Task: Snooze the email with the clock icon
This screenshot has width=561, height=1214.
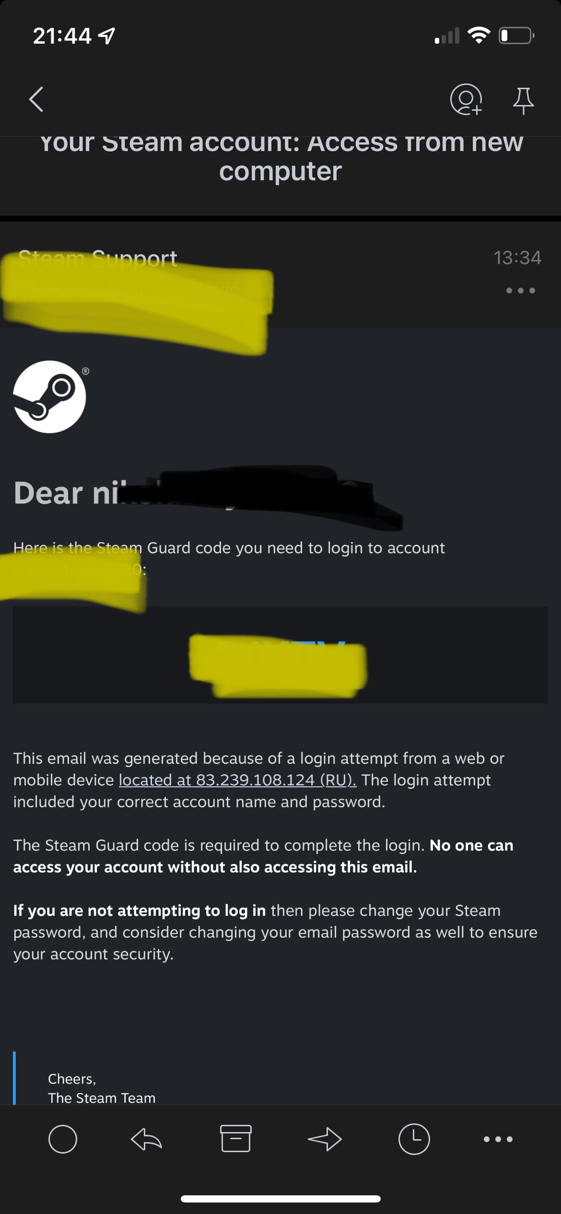Action: [x=414, y=1139]
